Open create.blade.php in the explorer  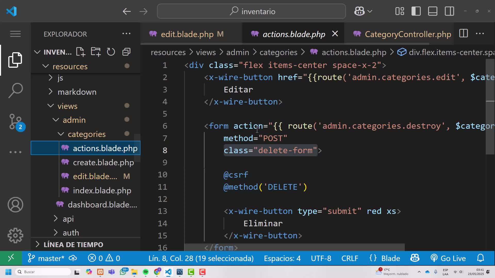pos(86,162)
